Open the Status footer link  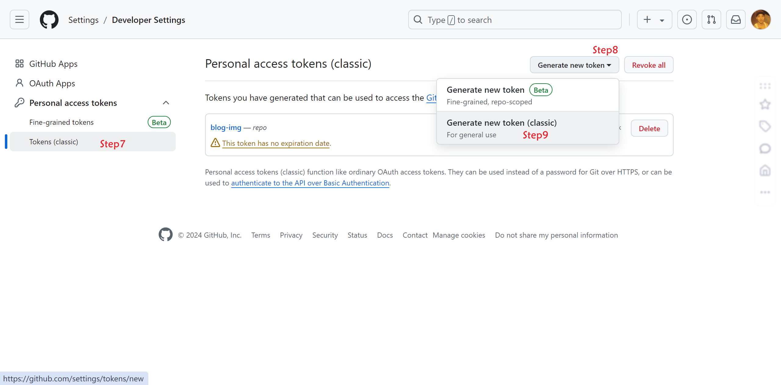pyautogui.click(x=357, y=235)
